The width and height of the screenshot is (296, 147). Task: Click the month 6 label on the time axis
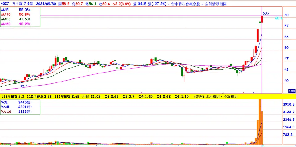(x=96, y=146)
